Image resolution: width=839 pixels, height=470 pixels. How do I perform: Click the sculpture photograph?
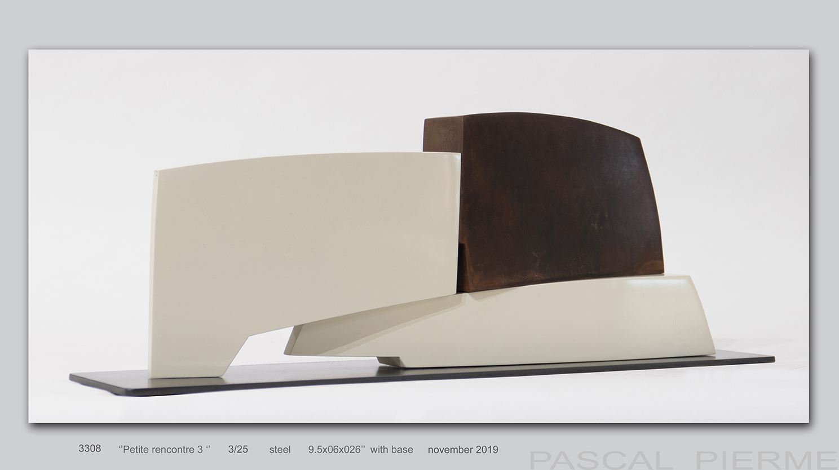(x=418, y=236)
